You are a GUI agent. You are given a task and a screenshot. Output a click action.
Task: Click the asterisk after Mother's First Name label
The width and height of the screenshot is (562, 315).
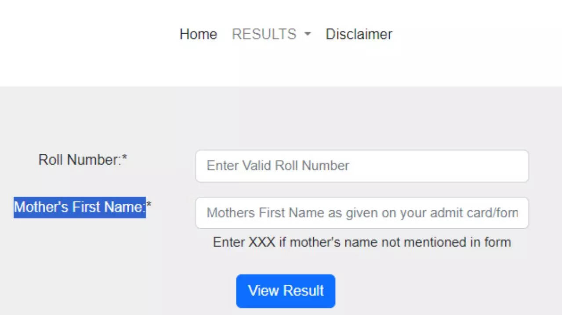[x=149, y=205]
